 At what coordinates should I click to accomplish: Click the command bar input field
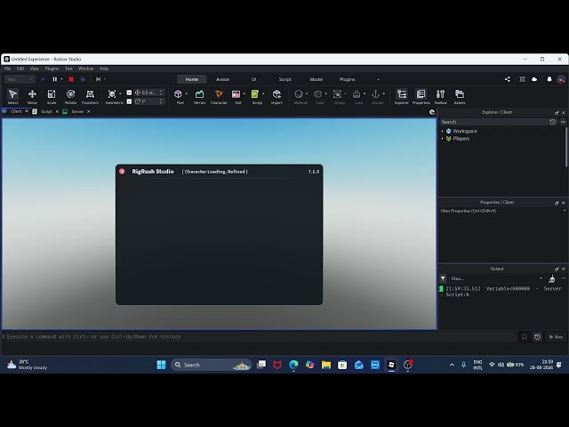pyautogui.click(x=261, y=337)
